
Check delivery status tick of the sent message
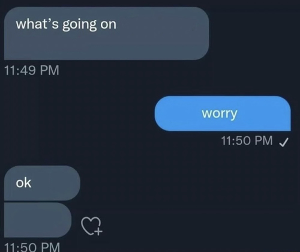[x=284, y=142]
